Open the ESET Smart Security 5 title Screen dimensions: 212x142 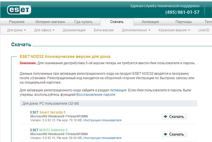[48, 112]
